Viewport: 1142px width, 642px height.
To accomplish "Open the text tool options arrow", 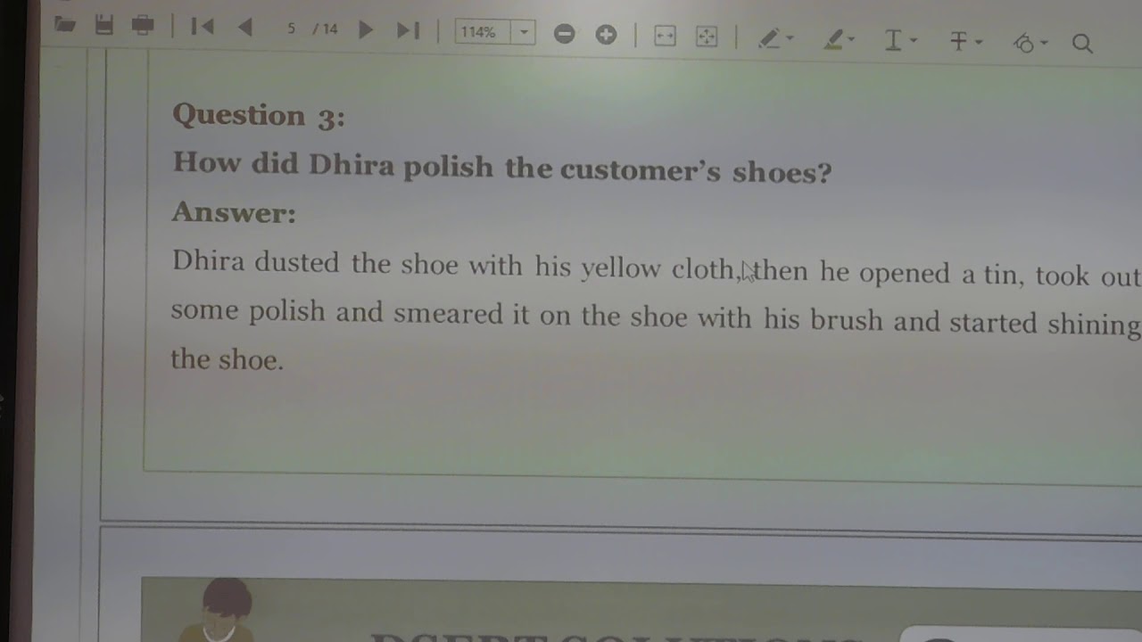I will point(913,41).
